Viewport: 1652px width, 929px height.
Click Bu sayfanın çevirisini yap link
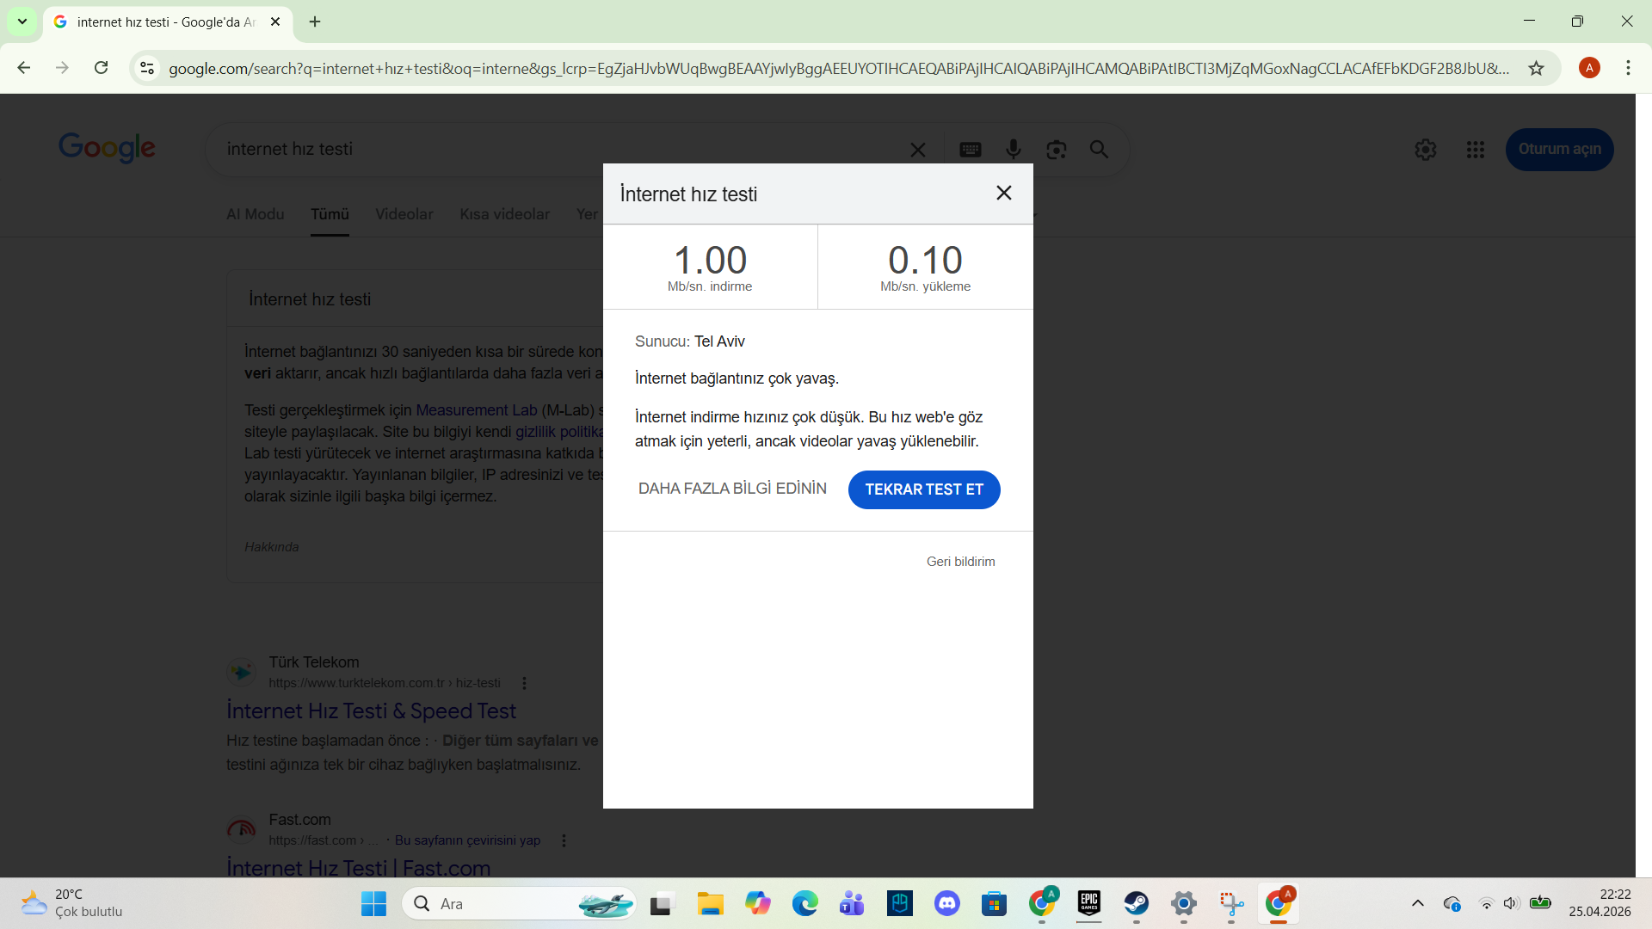[467, 840]
